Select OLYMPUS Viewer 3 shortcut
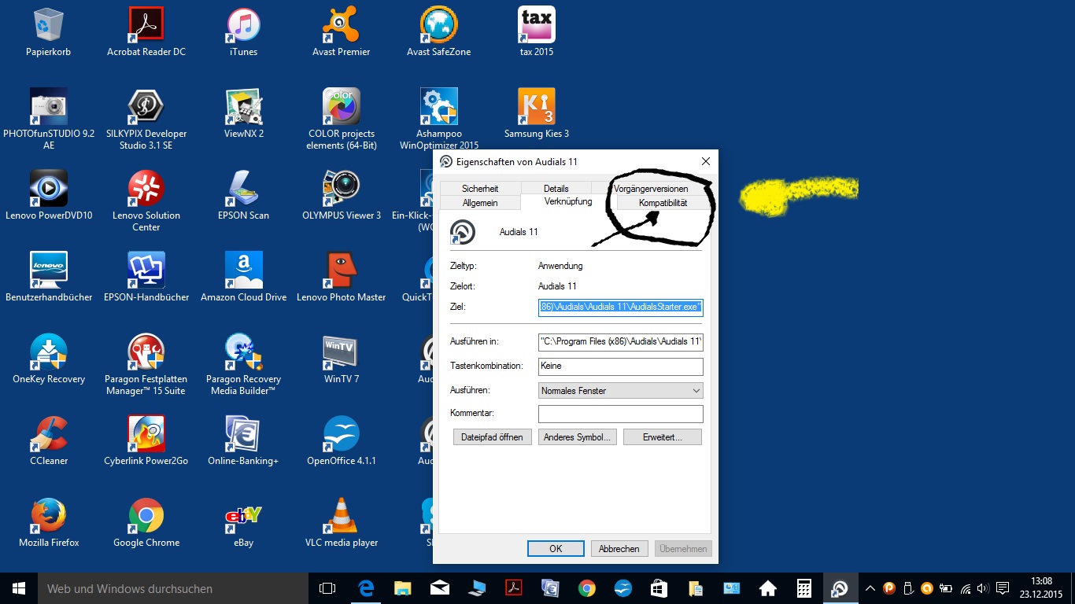The height and width of the screenshot is (604, 1075). [x=342, y=196]
